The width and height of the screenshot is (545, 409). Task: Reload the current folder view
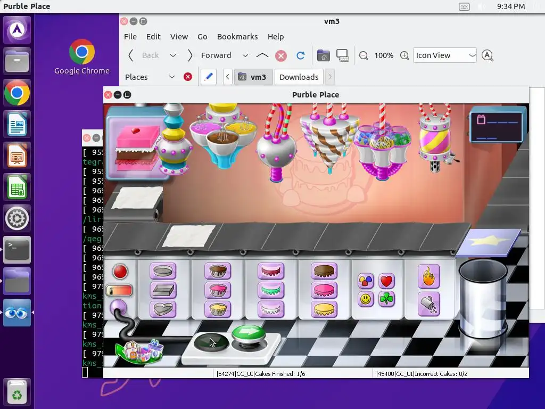coord(301,55)
